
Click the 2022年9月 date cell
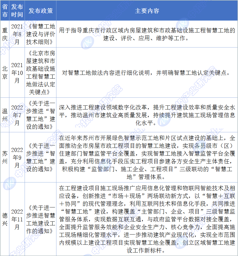17,157
